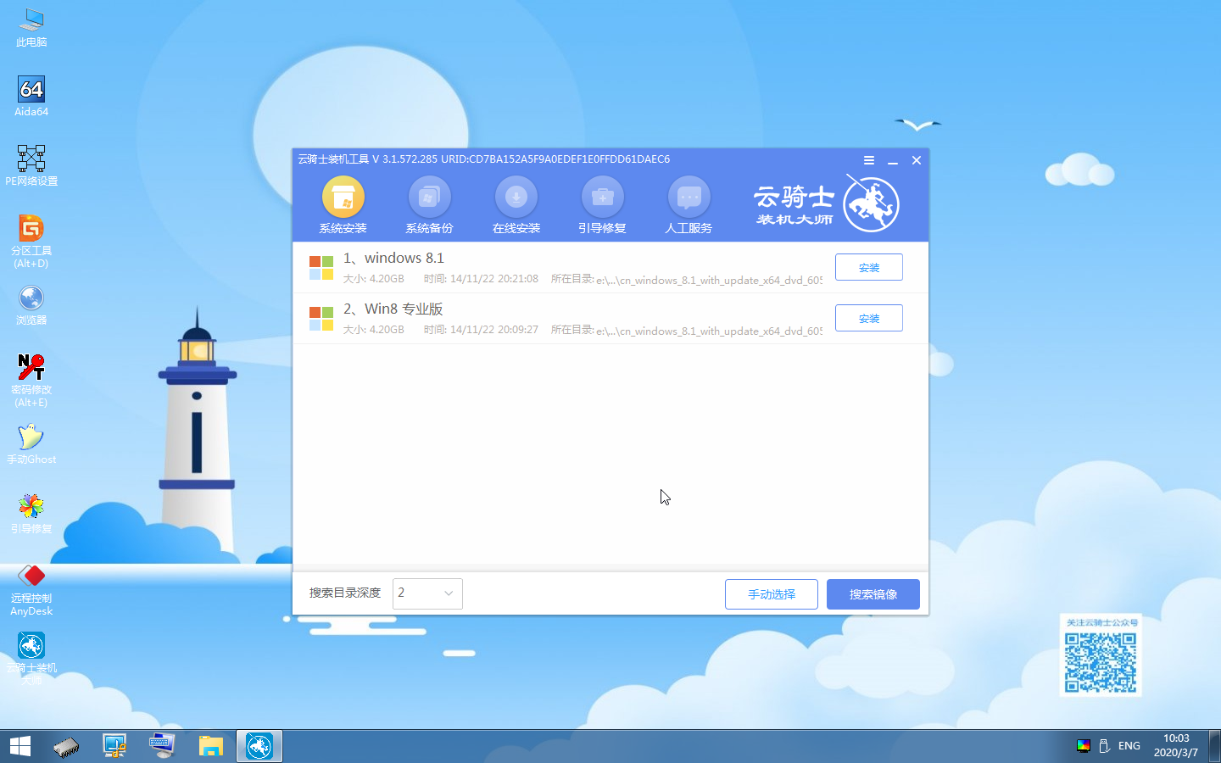
Task: Open File Explorer from taskbar
Action: [x=211, y=746]
